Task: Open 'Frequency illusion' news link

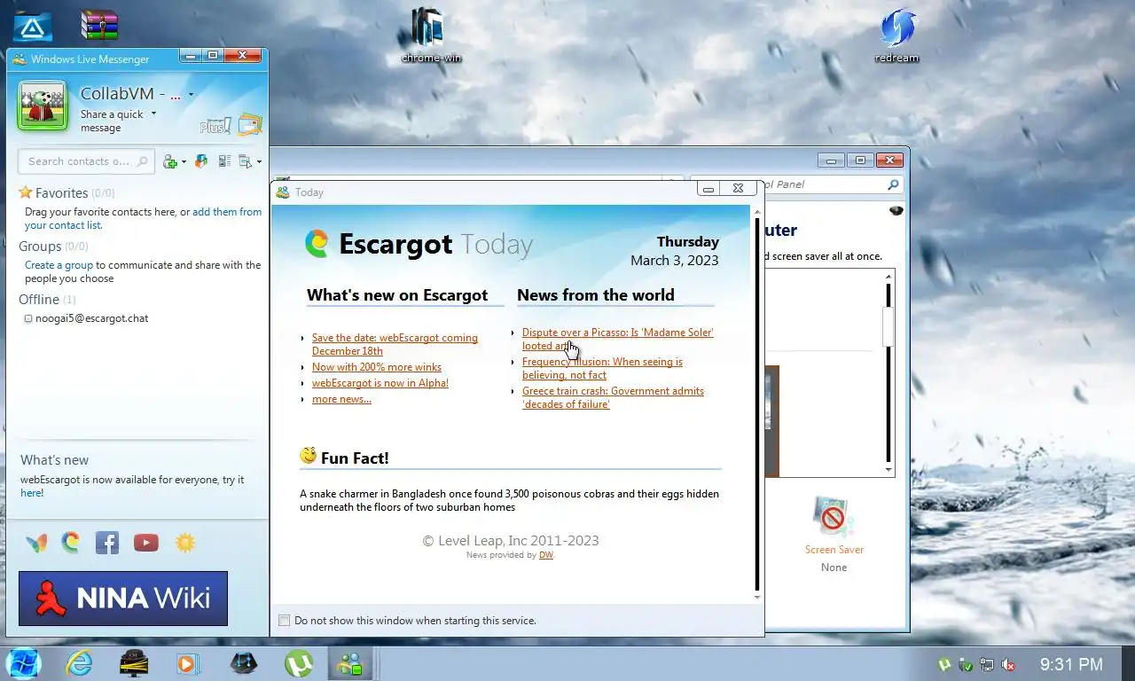Action: click(x=602, y=368)
